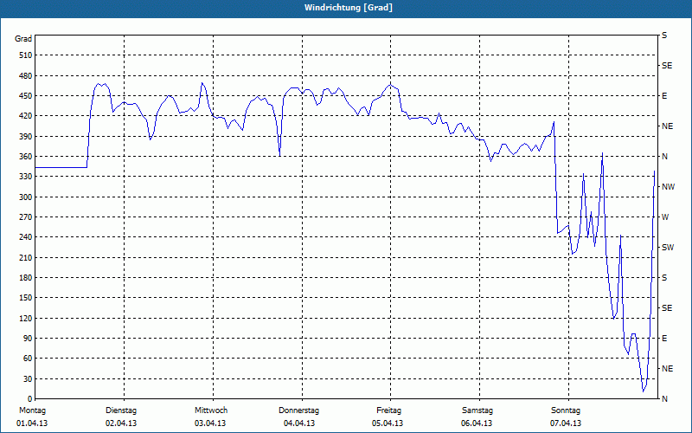Click the date 01.04.13

pyautogui.click(x=32, y=423)
